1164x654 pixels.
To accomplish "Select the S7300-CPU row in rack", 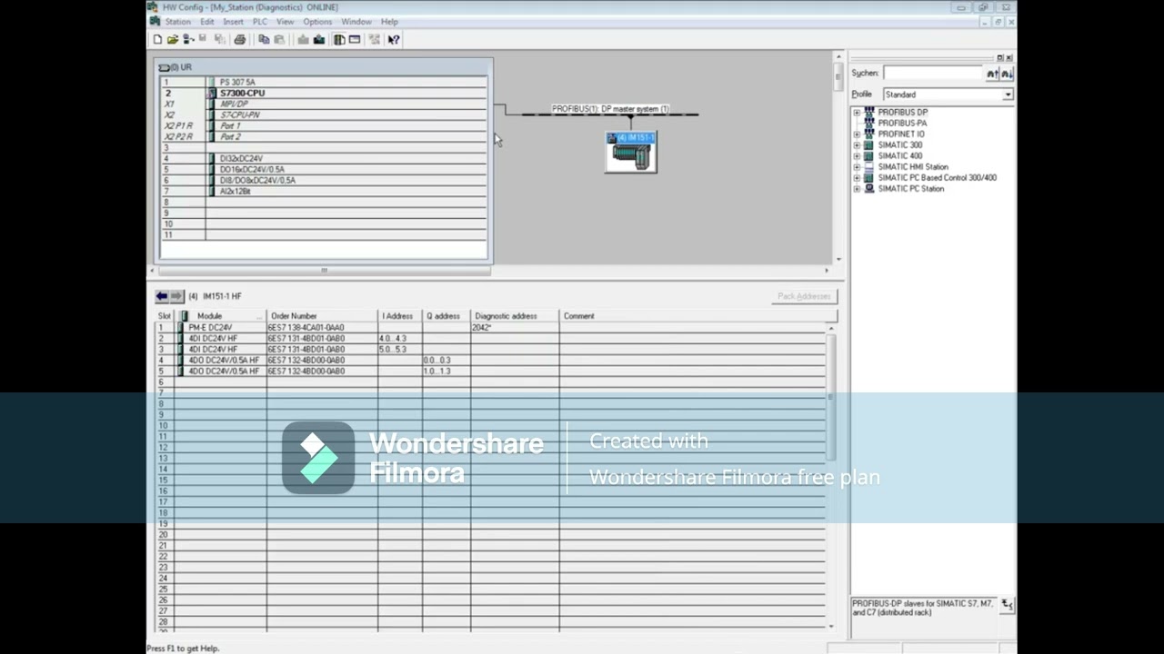I will point(324,94).
